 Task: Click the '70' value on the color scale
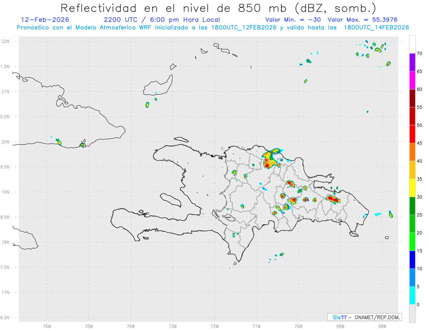tap(419, 54)
